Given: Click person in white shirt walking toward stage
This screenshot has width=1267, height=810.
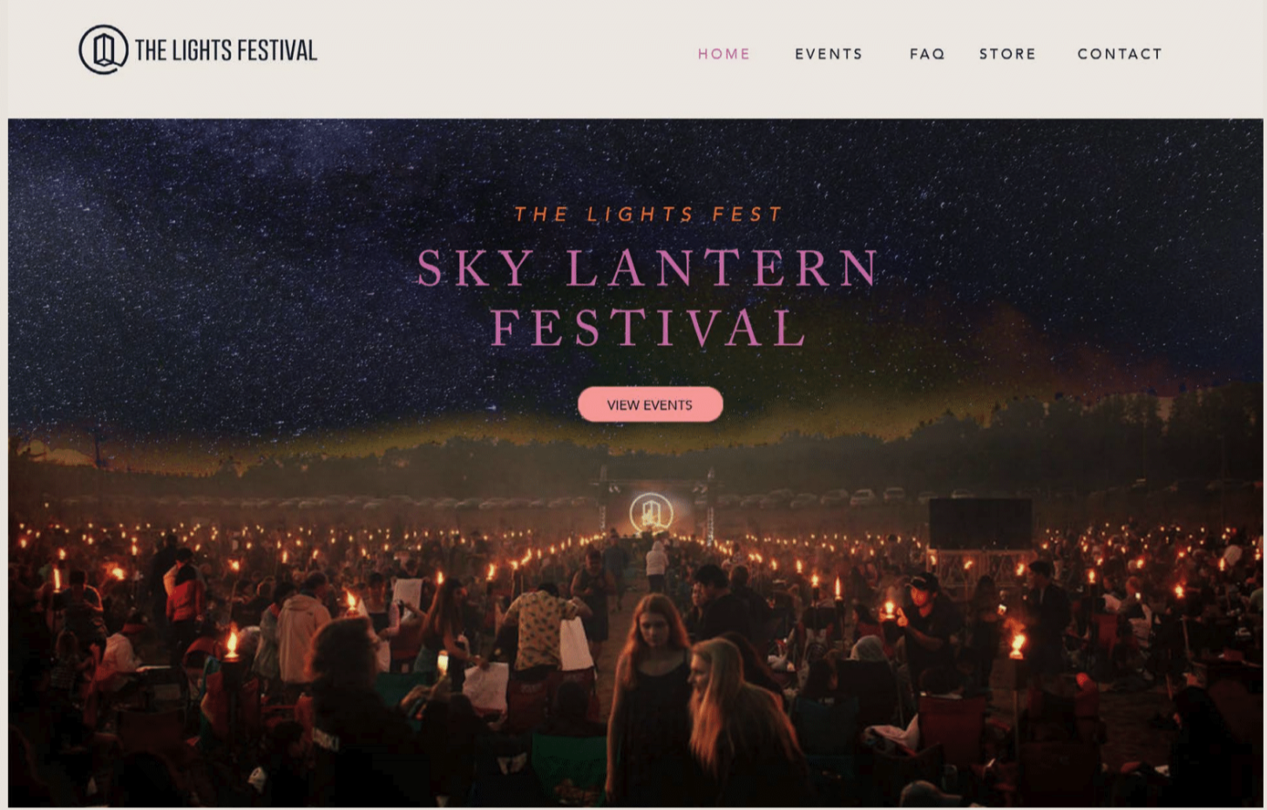Looking at the screenshot, I should [657, 567].
